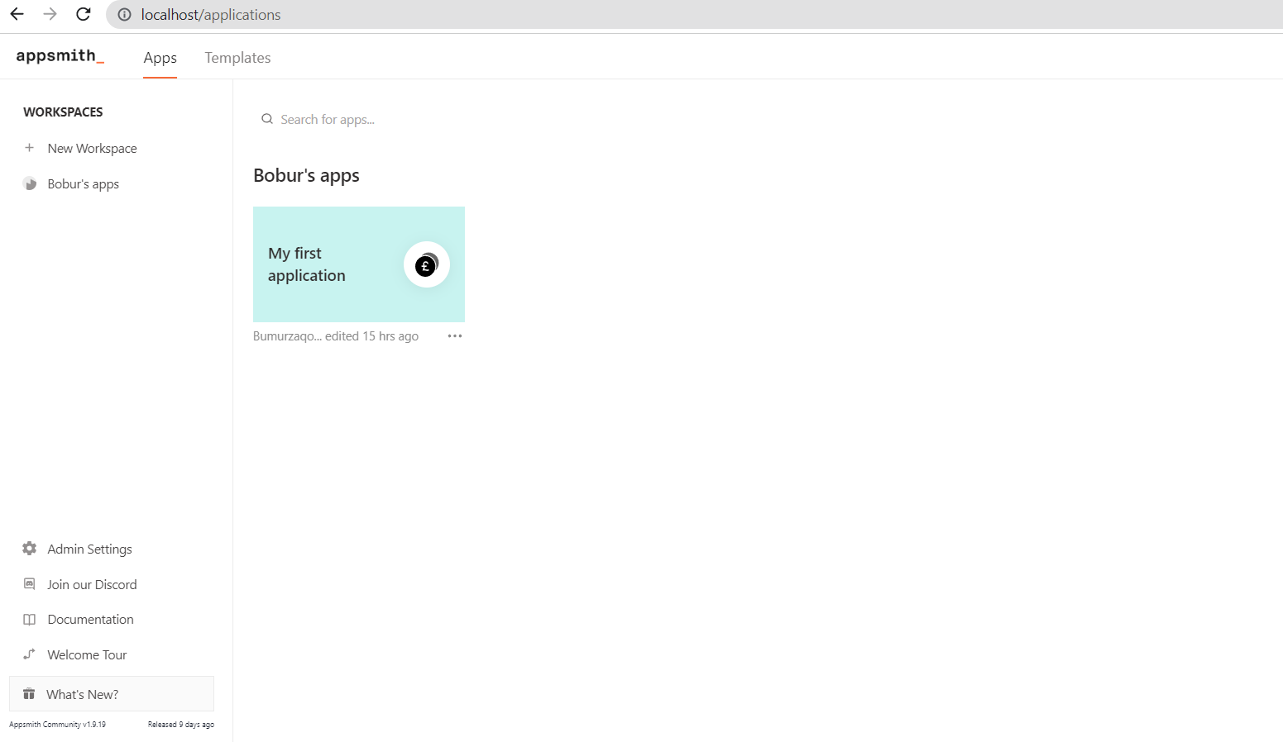
Task: Click the browser back arrow
Action: [17, 14]
